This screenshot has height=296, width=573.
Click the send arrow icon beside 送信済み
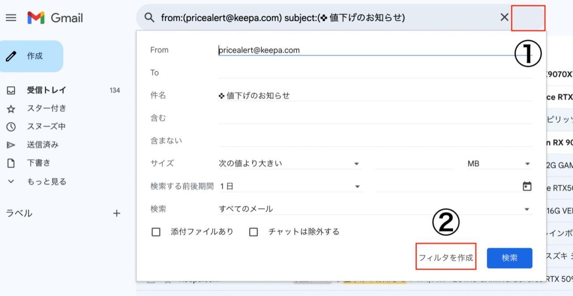(x=11, y=145)
